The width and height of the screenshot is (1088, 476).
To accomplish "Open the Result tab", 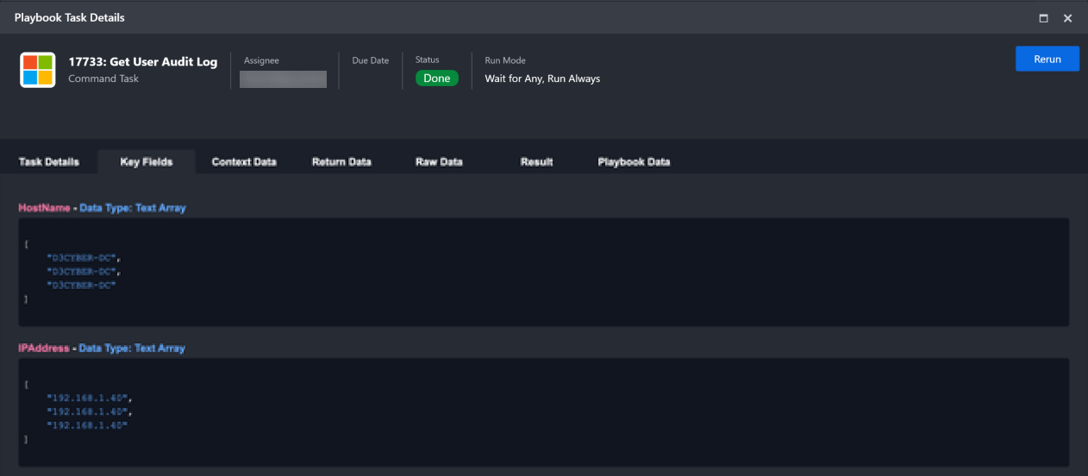I will click(x=536, y=162).
